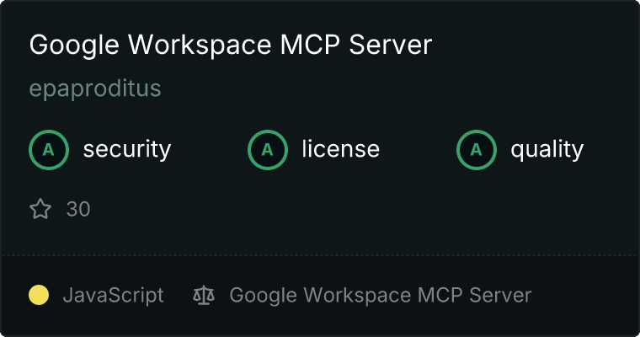Click empty card space right of star count
The width and height of the screenshot is (640, 337).
coord(337,209)
